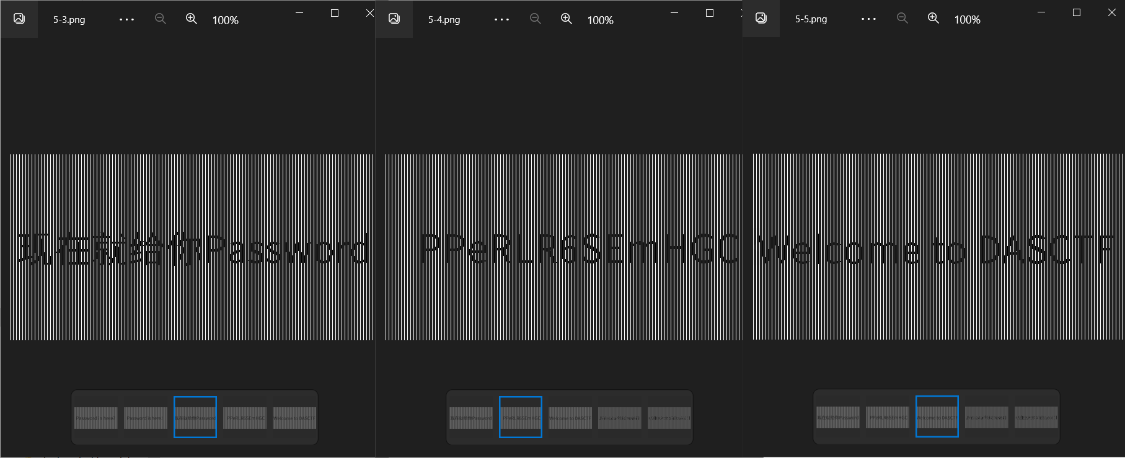Select 'PPeRLR6SEmHGC' thumbnail in the 5-3.png filmstrip
Viewport: 1125px width, 458px height.
(245, 418)
